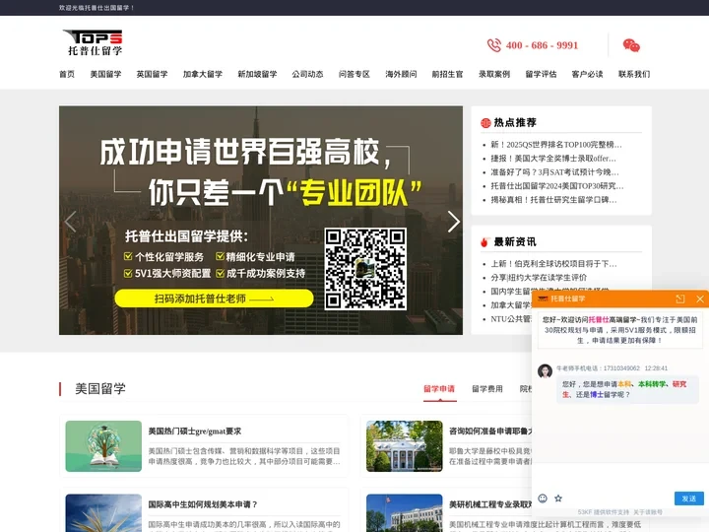
Task: Open 美国大学全奖博士录取offer link
Action: click(x=553, y=159)
